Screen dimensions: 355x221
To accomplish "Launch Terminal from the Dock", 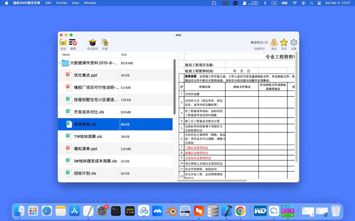I will click(116, 211).
